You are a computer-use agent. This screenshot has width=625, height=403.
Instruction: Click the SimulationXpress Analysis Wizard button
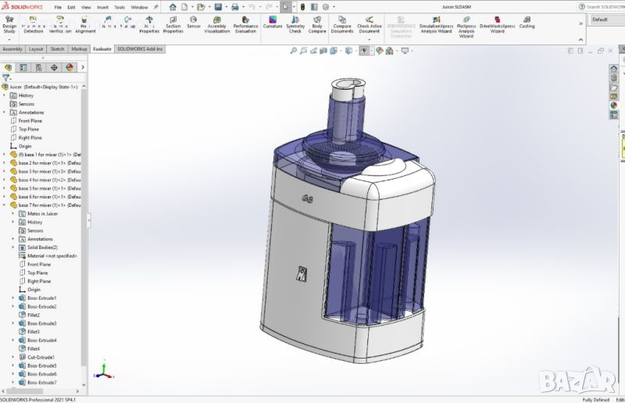coord(435,28)
